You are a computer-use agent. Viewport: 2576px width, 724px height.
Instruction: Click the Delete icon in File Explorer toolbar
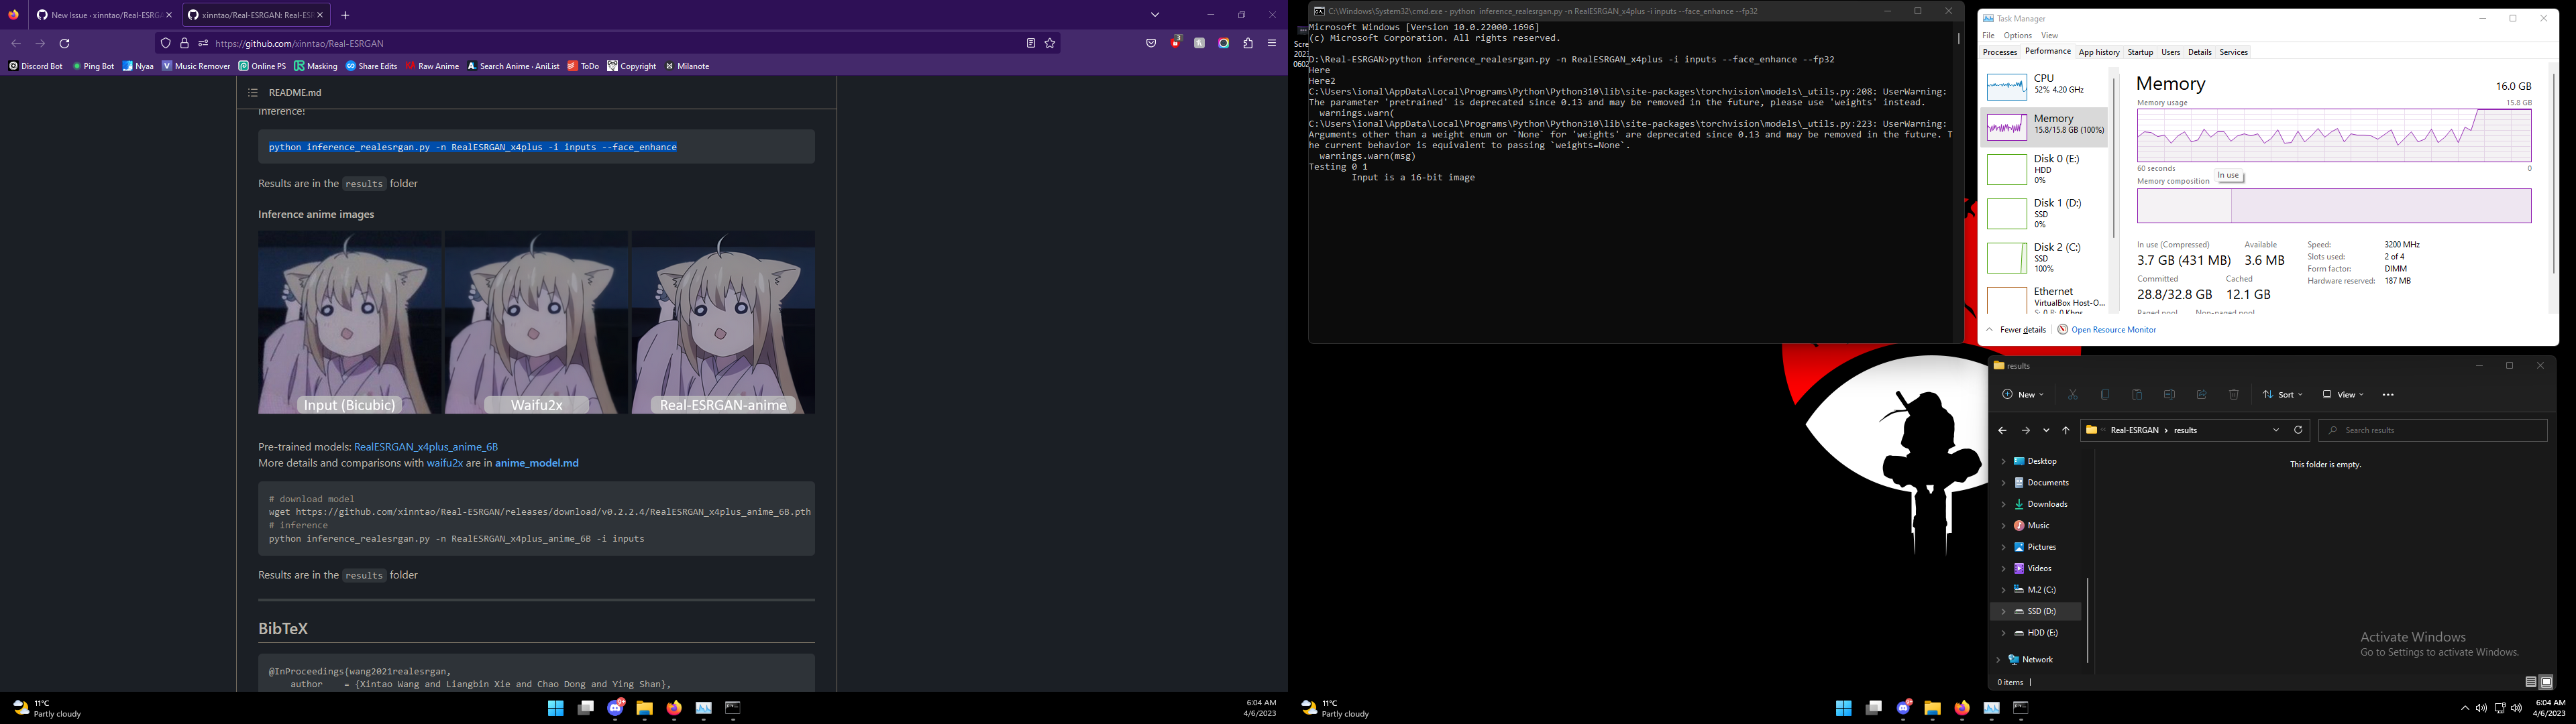tap(2234, 395)
